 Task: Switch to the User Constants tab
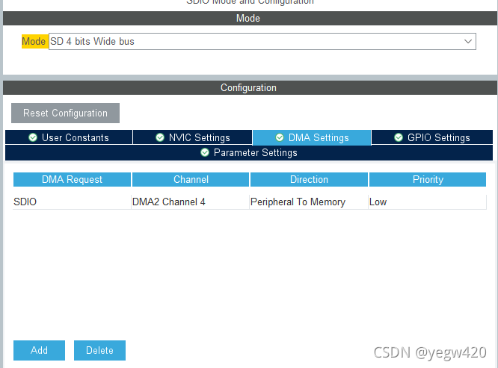(x=69, y=137)
